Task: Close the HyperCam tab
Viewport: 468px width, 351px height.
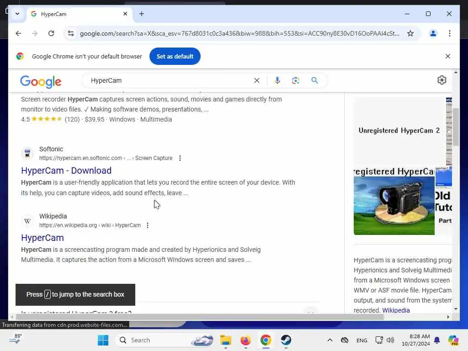Action: tap(125, 14)
